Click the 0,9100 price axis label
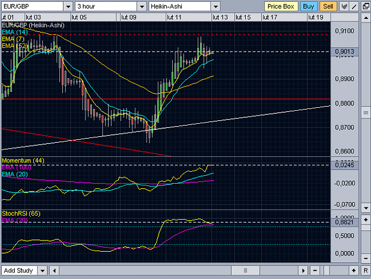Image resolution: width=371 pixels, height=279 pixels. [x=344, y=31]
